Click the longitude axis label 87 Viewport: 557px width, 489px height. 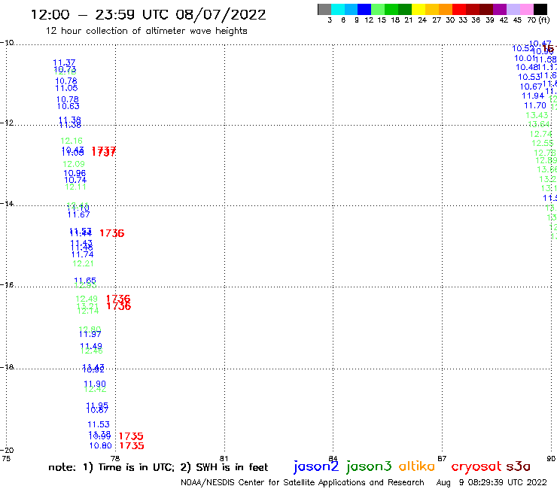click(442, 458)
